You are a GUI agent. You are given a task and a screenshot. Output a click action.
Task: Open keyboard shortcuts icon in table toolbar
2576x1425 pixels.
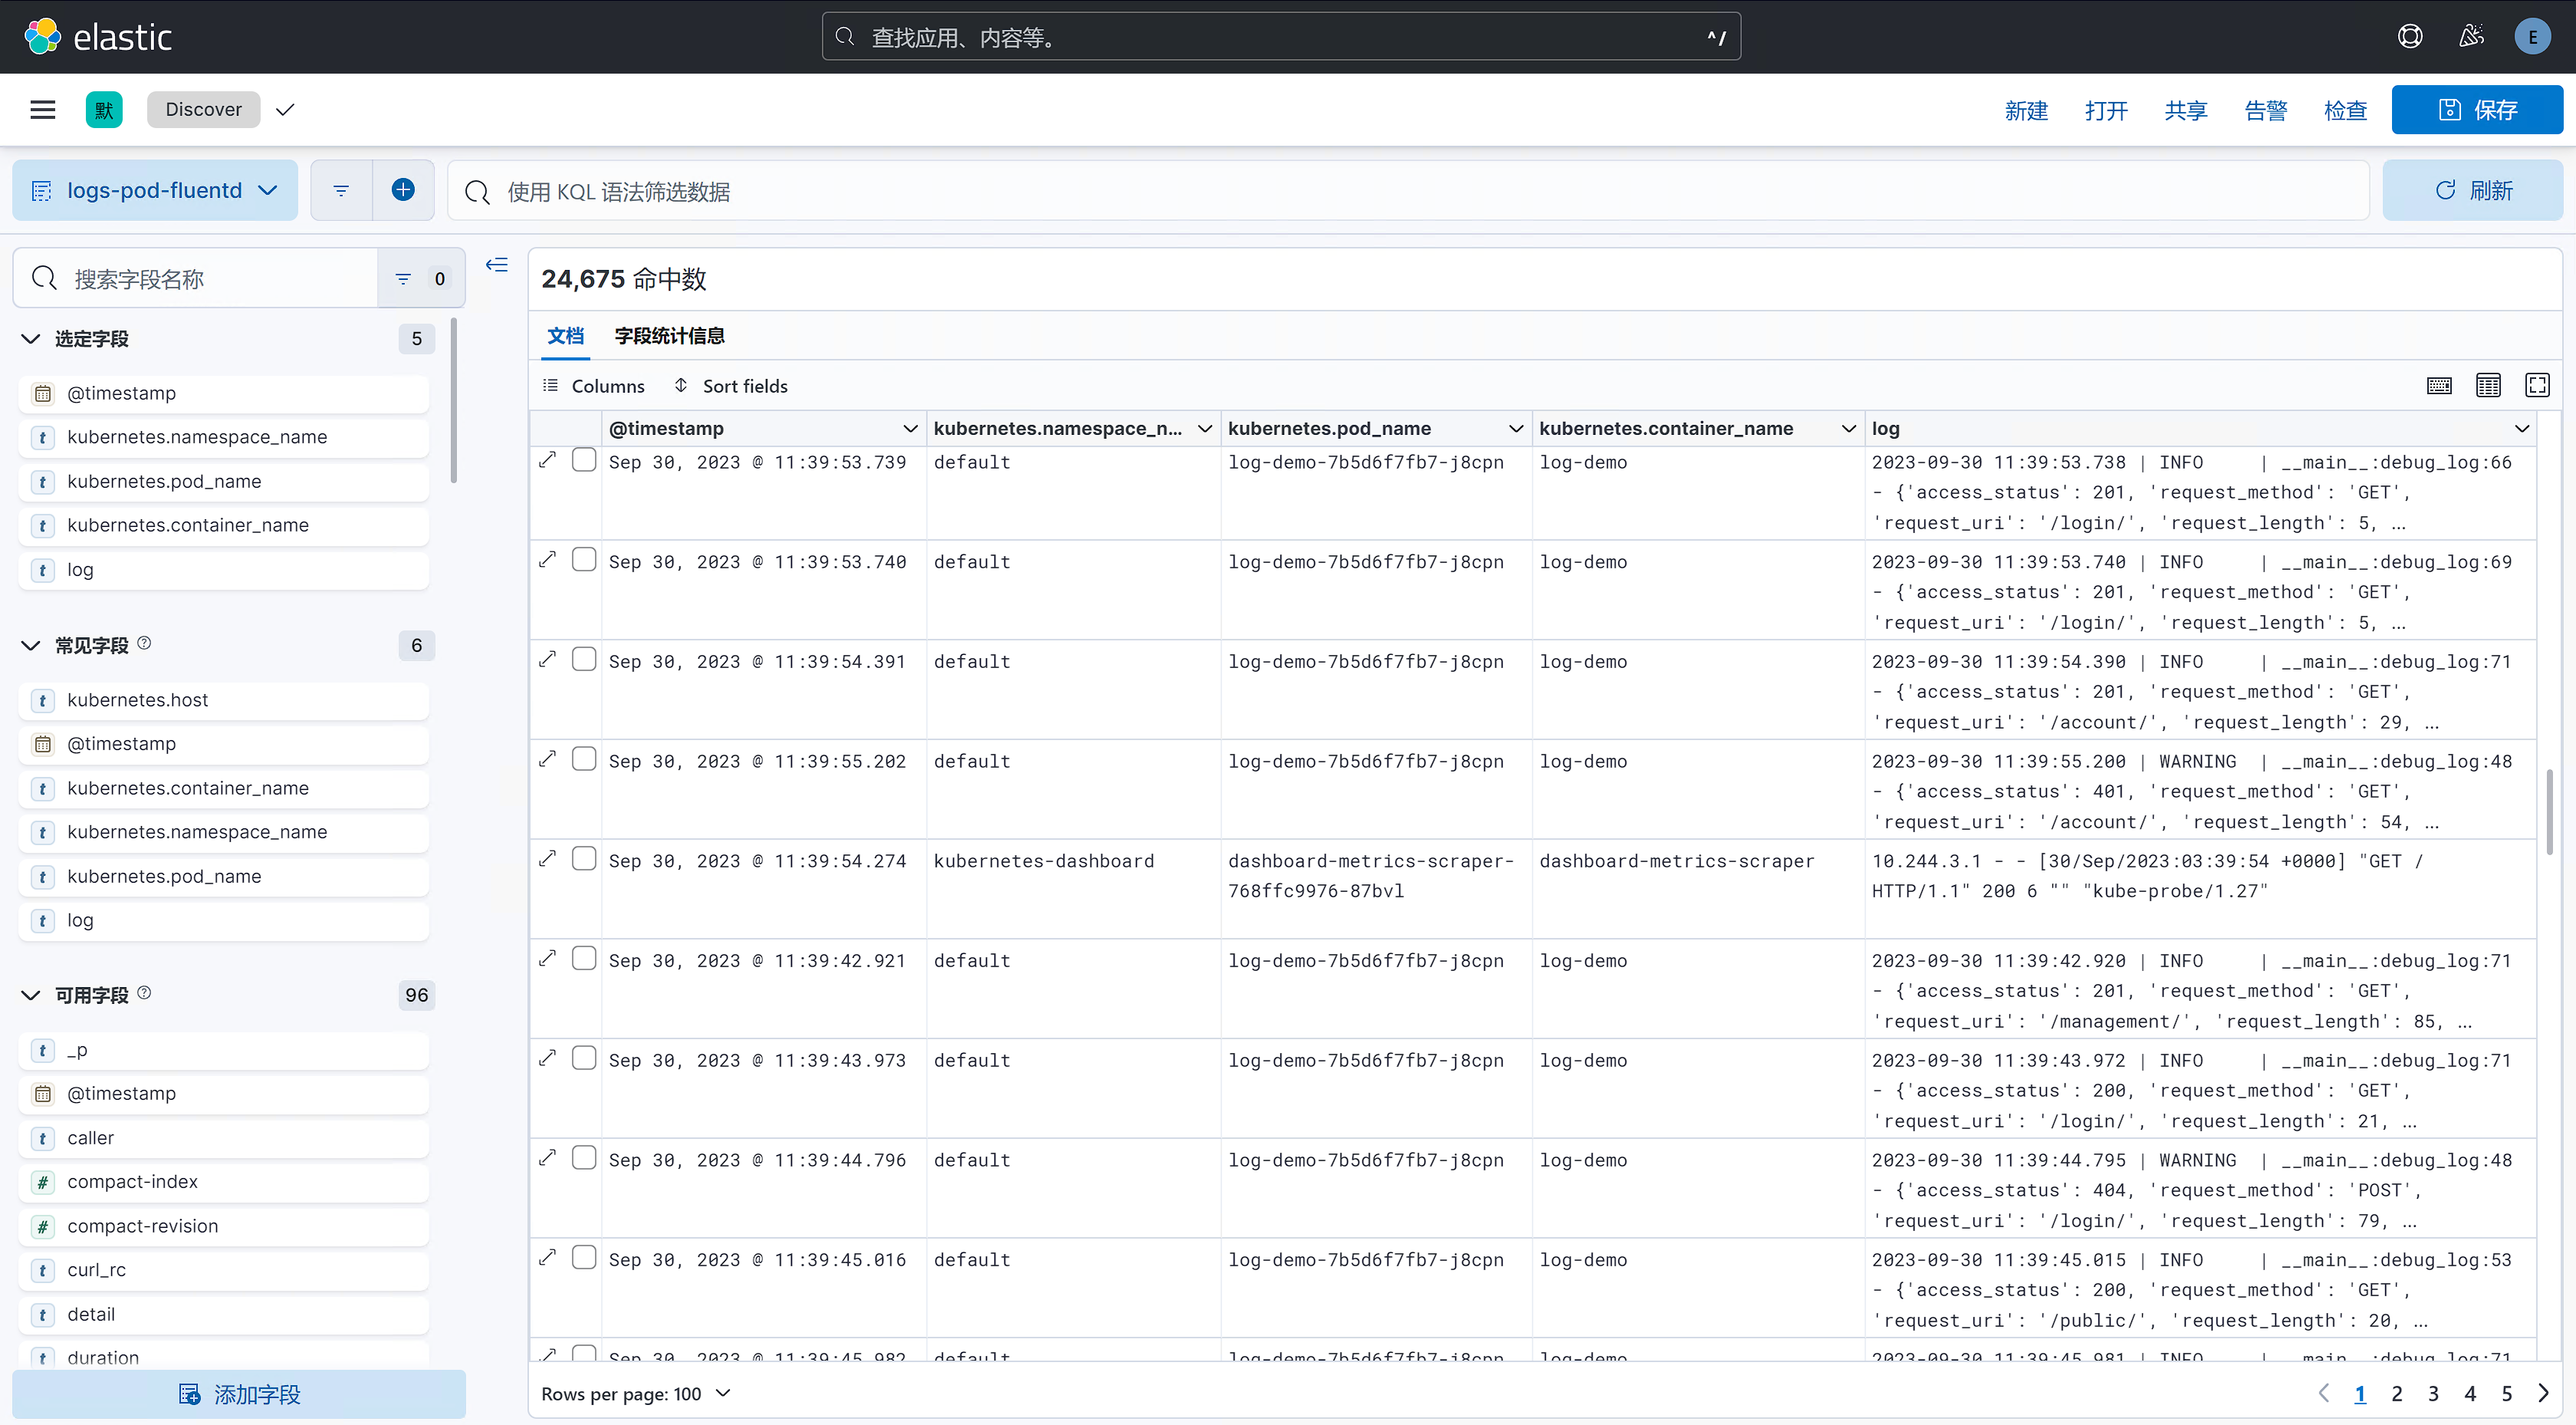pyautogui.click(x=2439, y=385)
